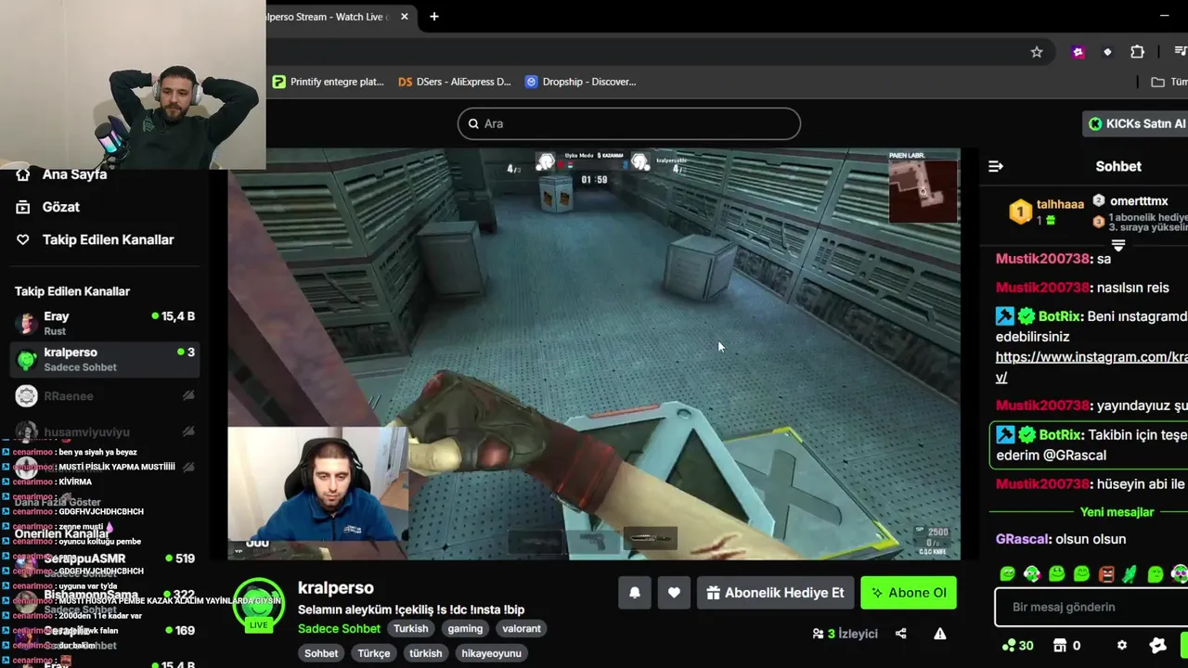This screenshot has height=668, width=1188.
Task: Click the 3 İzleyici viewer count
Action: (x=846, y=634)
